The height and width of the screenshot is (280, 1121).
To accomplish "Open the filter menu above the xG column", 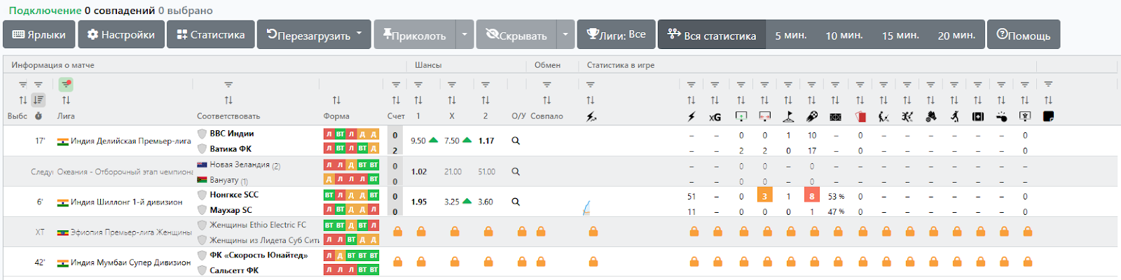I will (715, 85).
